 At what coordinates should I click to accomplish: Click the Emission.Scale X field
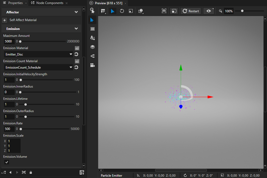tap(14, 141)
